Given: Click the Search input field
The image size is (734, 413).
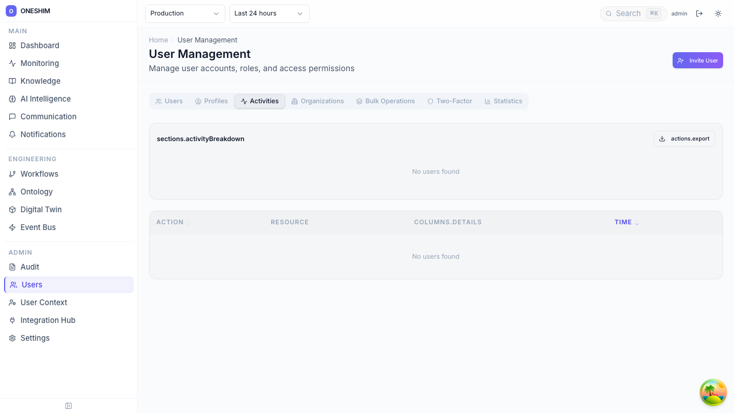Looking at the screenshot, I should 628,14.
